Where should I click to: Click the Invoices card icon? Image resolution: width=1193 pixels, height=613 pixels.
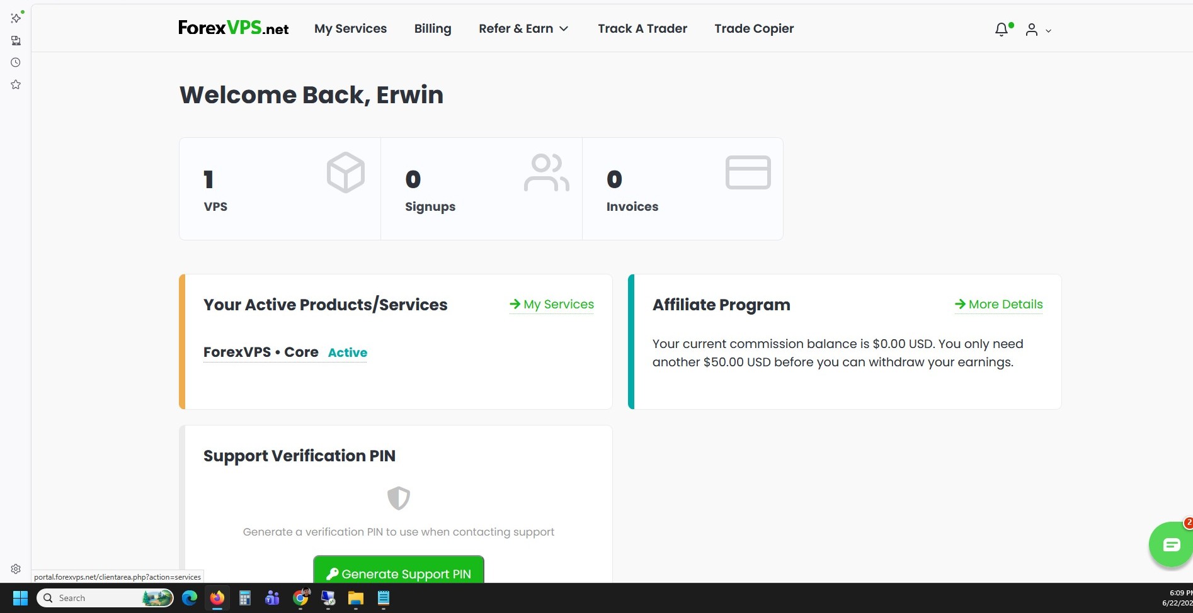[x=748, y=172]
